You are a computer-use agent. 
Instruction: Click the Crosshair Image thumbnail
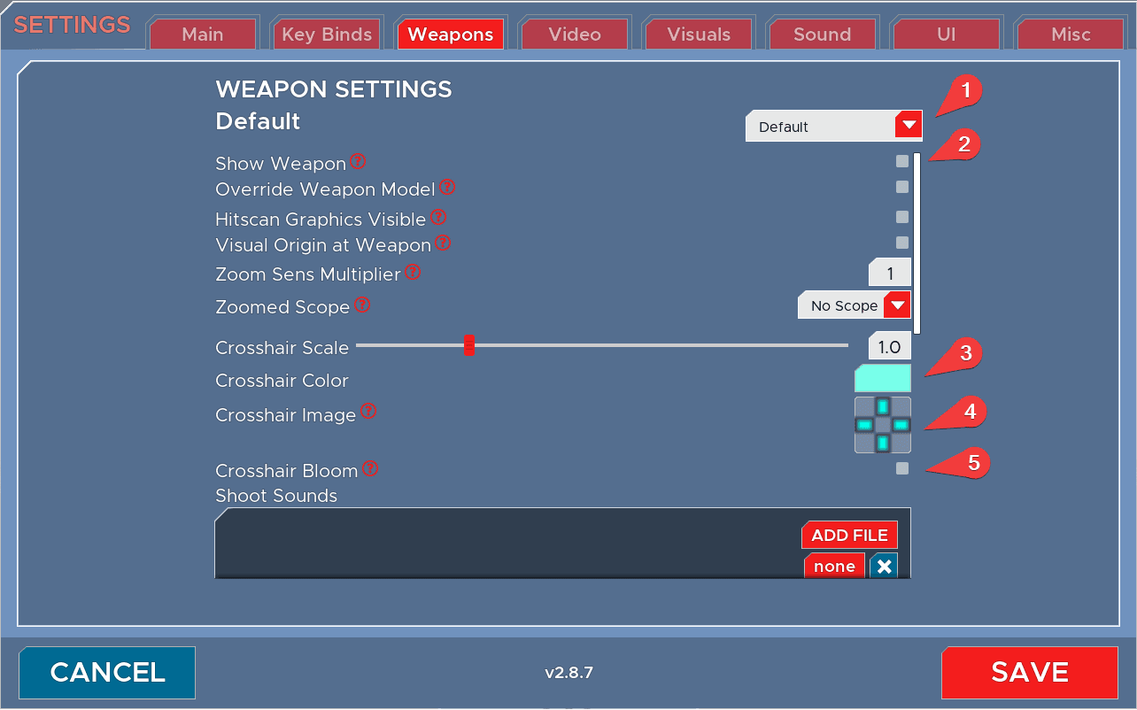(x=882, y=425)
